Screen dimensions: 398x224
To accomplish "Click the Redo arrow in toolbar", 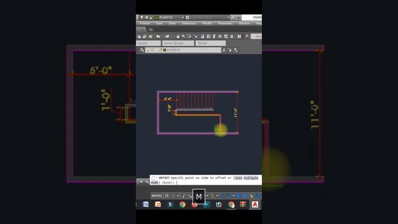I will pyautogui.click(x=167, y=37).
